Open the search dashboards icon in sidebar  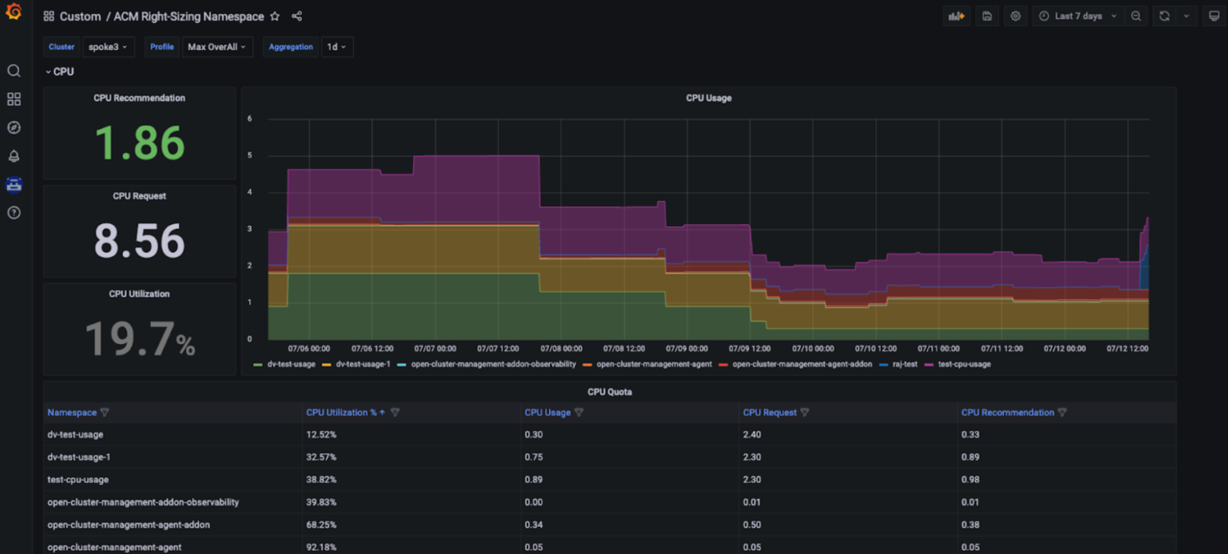(x=14, y=71)
